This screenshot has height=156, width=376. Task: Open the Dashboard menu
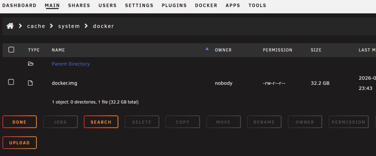click(x=20, y=5)
